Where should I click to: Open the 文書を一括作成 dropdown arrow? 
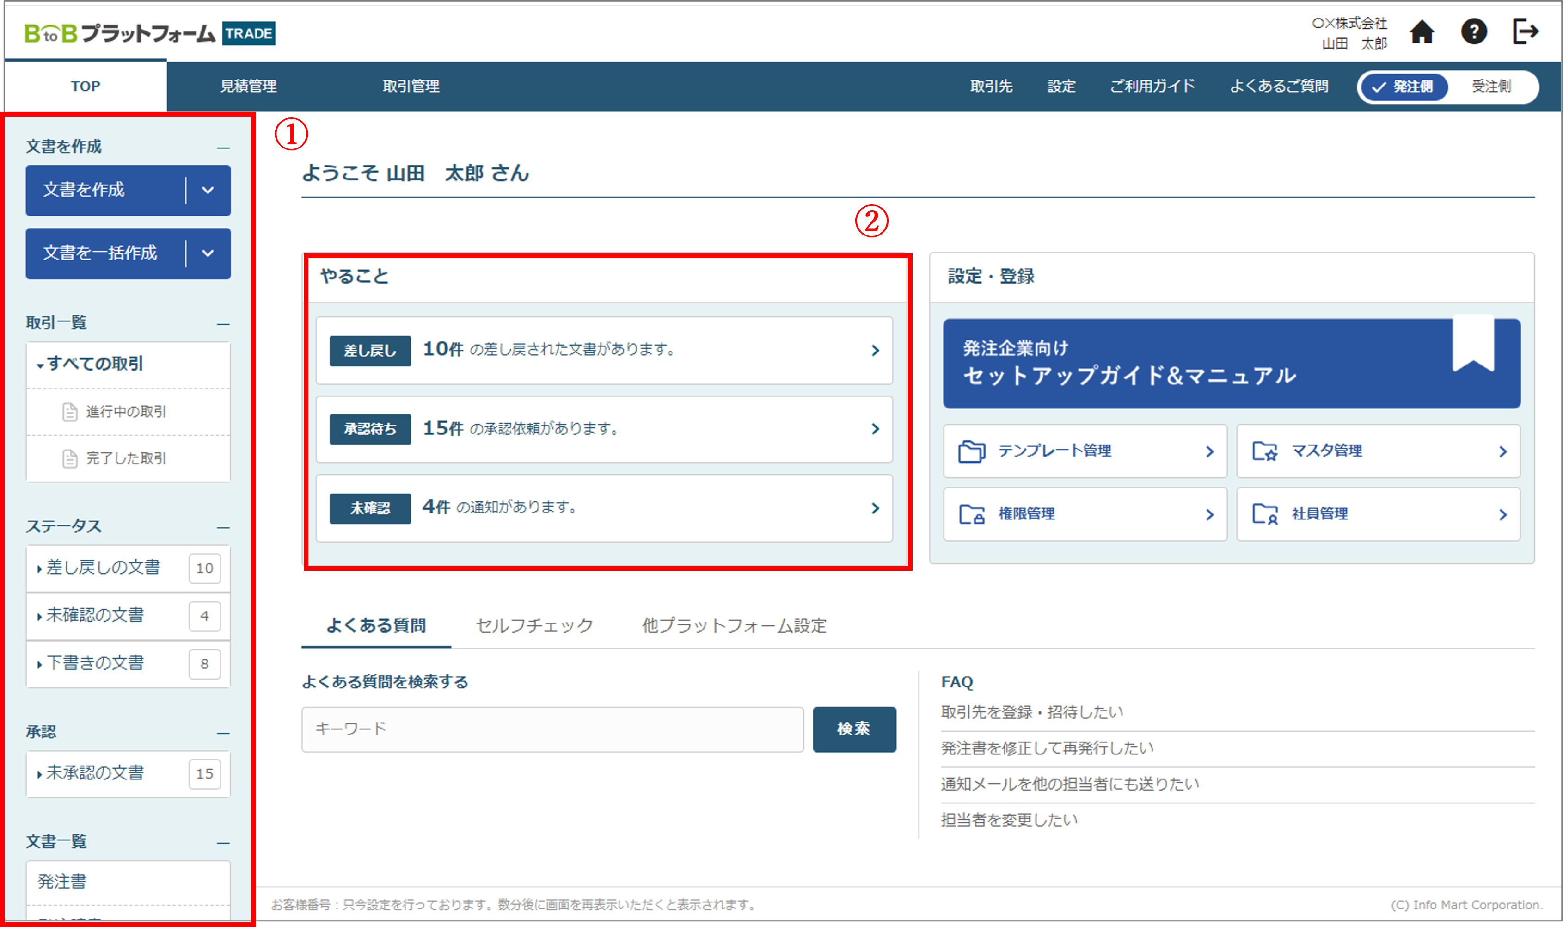208,253
